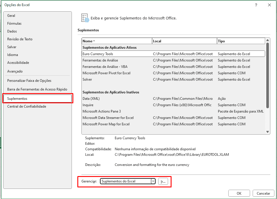The width and height of the screenshot is (277, 199).
Task: Click the add-in list scroll up arrow
Action: (267, 40)
